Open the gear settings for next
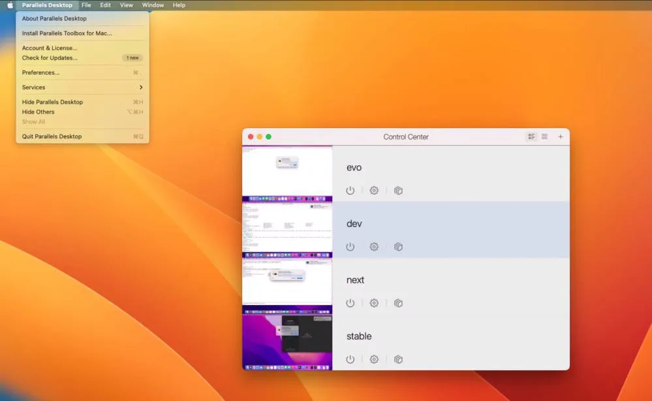The height and width of the screenshot is (401, 652). click(374, 303)
